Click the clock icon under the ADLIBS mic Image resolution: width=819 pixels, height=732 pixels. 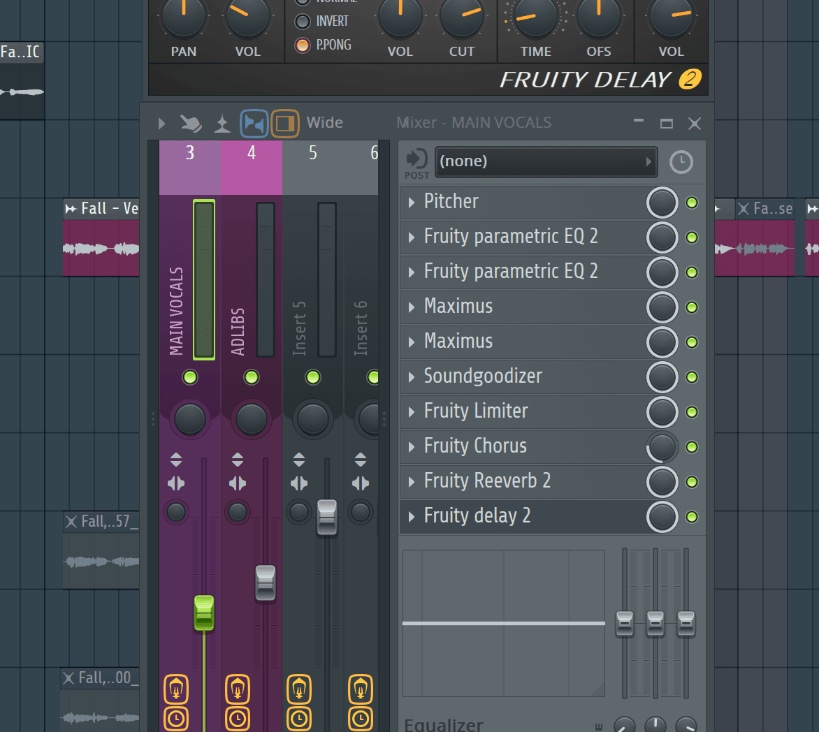pos(237,717)
